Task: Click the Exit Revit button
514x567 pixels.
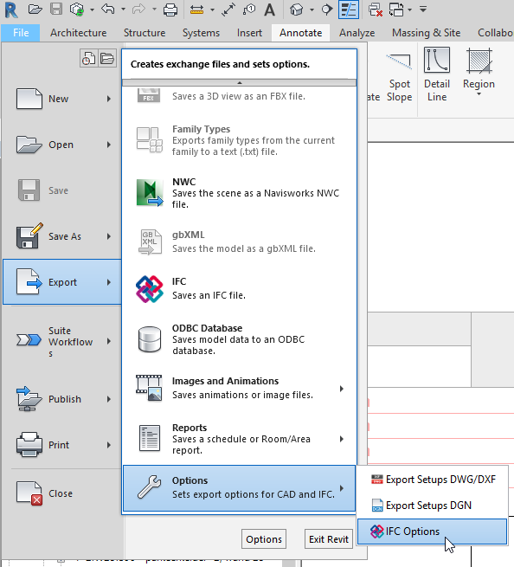Action: (329, 539)
